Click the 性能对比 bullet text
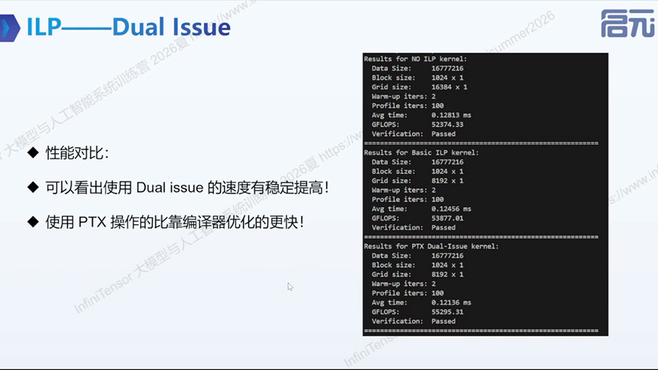The height and width of the screenshot is (370, 658). [77, 153]
